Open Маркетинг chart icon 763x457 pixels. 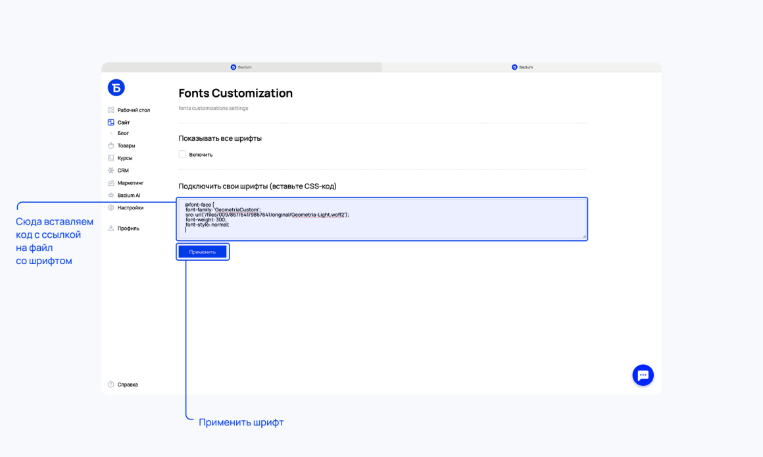tap(111, 182)
